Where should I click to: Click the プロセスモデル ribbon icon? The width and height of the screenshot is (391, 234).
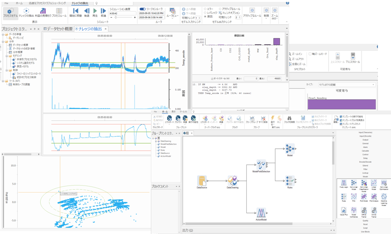click(10, 12)
